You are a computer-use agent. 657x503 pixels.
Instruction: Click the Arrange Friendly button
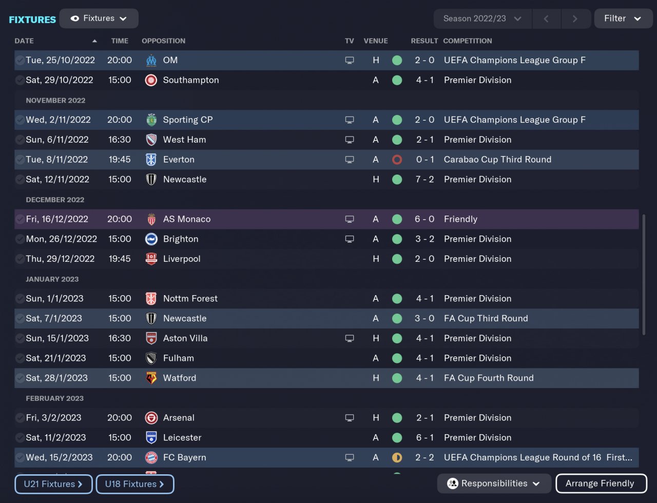point(600,483)
